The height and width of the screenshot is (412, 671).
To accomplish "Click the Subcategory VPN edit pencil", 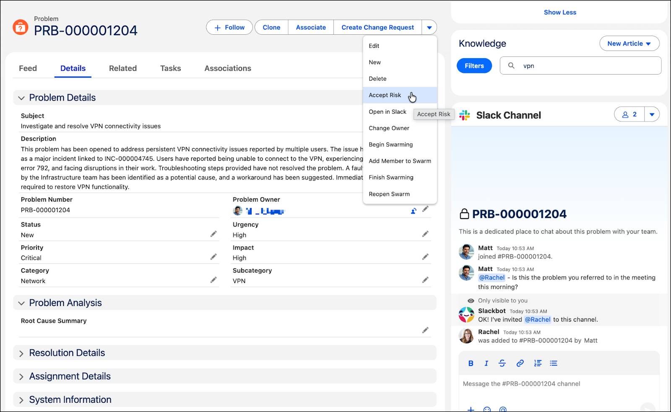I will 425,280.
